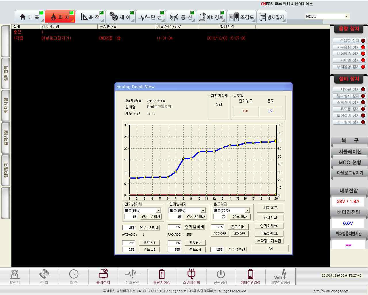Click the 축전지이상 battery fault icon
Image resolution: width=368 pixels, height=295 pixels.
[x=162, y=274]
